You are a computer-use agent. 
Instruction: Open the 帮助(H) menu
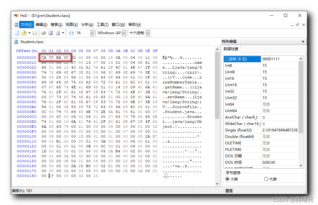135,25
